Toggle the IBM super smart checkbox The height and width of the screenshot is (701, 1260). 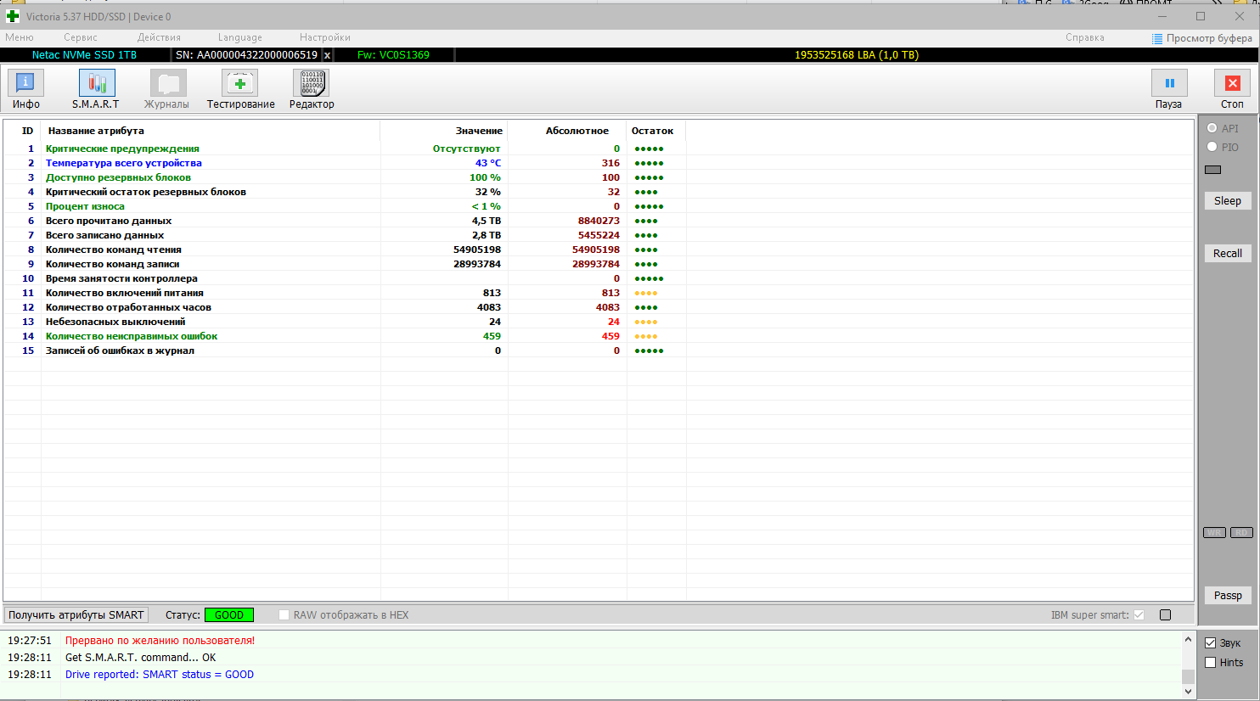click(1139, 615)
